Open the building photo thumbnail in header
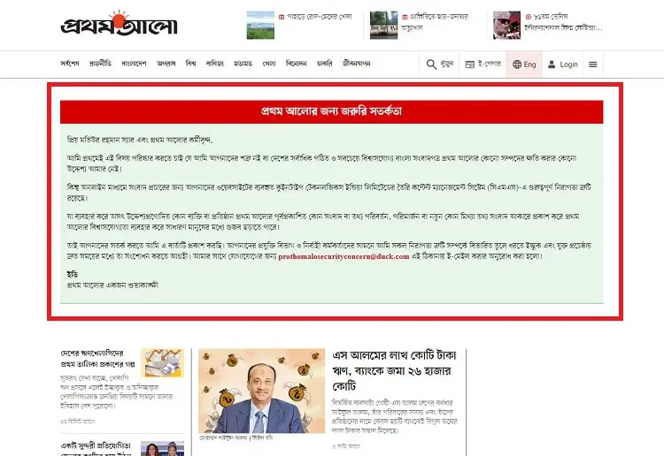Viewport: 664px width, 456px height. click(383, 25)
